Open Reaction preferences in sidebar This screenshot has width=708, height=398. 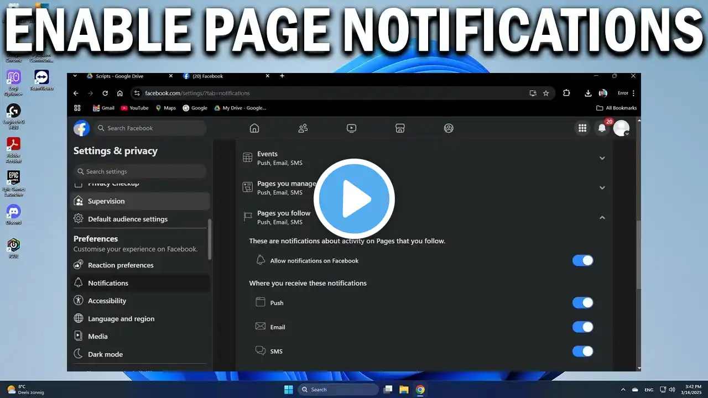click(x=141, y=265)
